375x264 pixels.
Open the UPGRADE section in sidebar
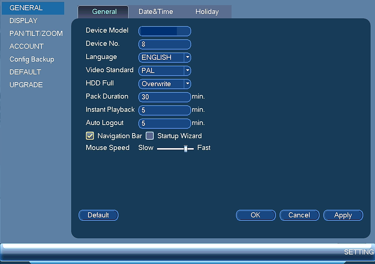click(x=26, y=85)
